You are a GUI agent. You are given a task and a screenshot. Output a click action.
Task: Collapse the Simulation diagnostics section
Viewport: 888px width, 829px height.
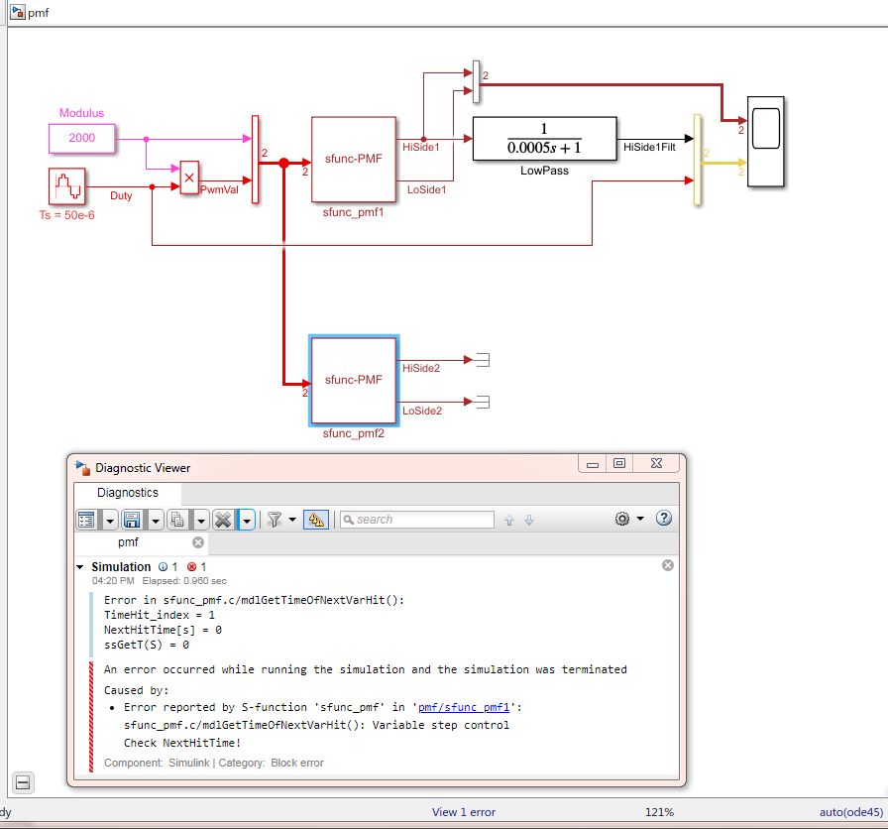80,567
